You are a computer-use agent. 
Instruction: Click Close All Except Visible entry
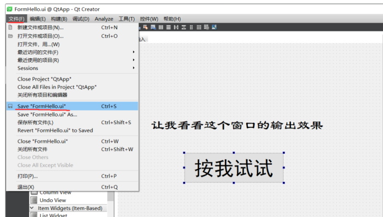pyautogui.click(x=73, y=165)
